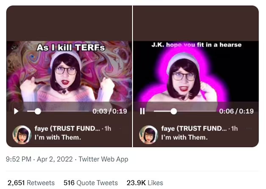Open the Twitter Web App source link
This screenshot has width=266, height=189.
click(x=103, y=159)
